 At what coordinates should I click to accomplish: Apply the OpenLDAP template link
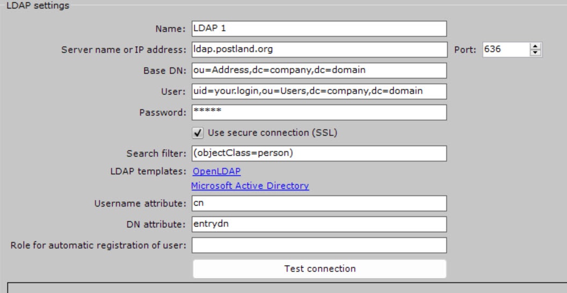[216, 171]
